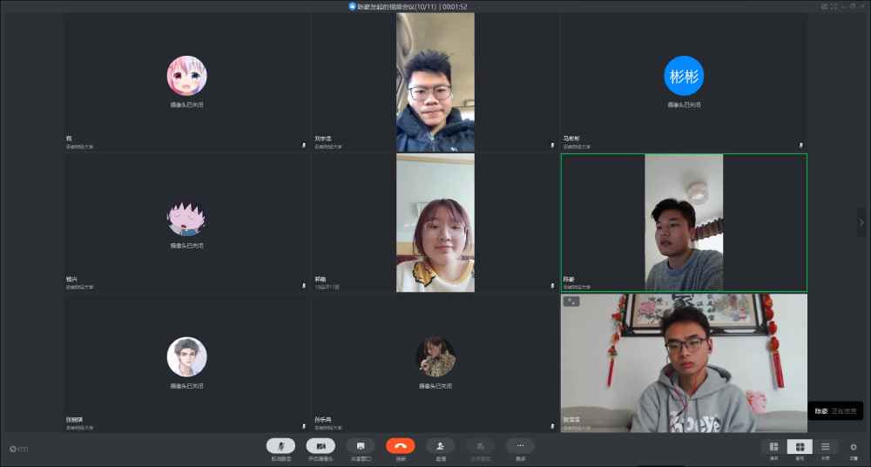
Task: Enter fullscreen using the top-right icon
Action: pyautogui.click(x=834, y=6)
